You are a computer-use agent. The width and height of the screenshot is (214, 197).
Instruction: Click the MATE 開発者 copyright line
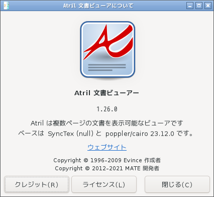point(107,168)
